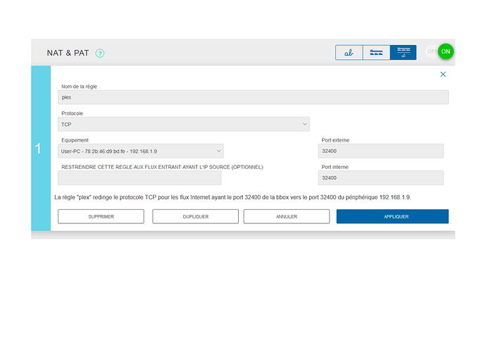
Task: Open the Protocole TCP dropdown
Action: pyautogui.click(x=184, y=124)
